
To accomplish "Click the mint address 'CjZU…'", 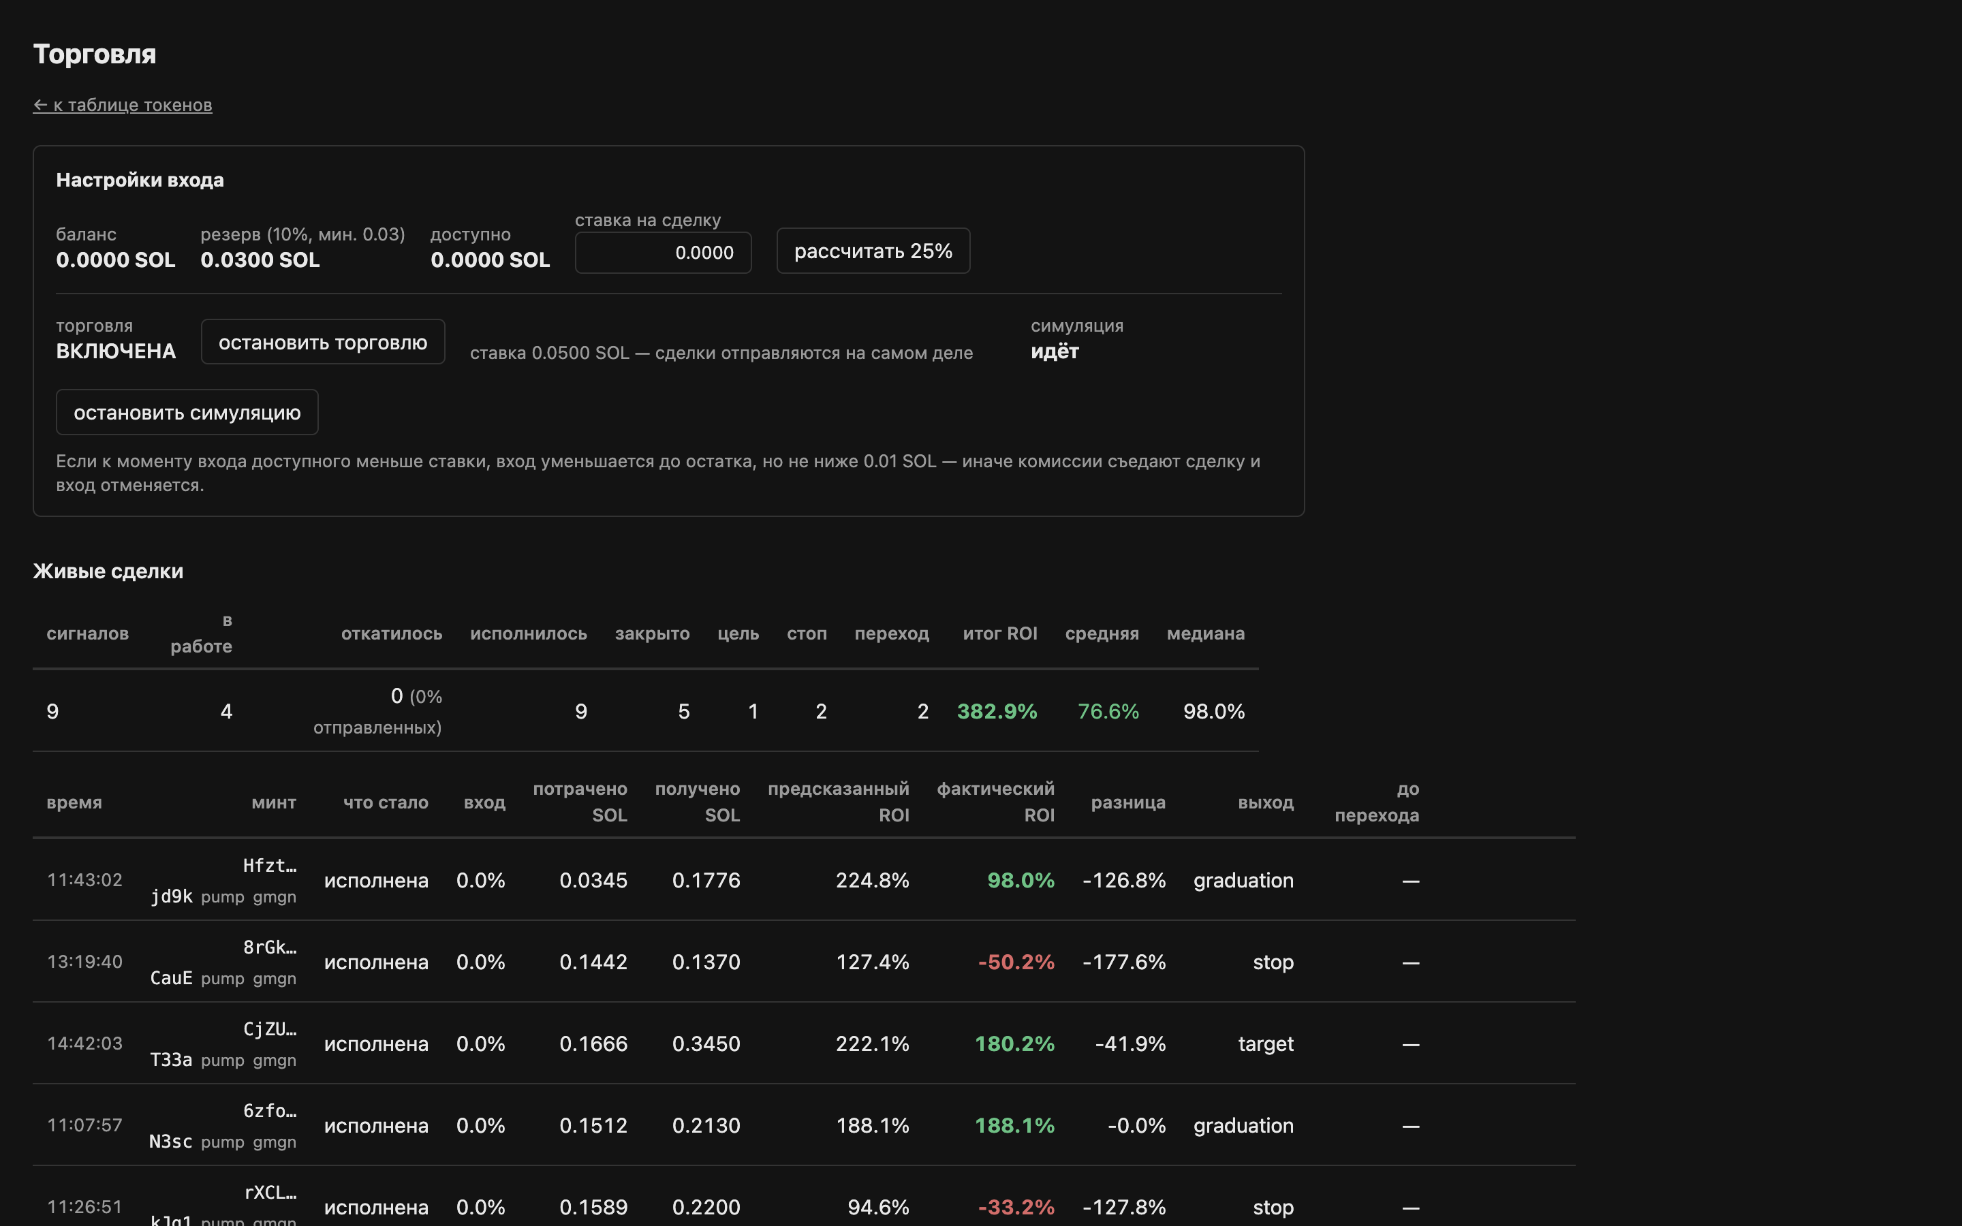I will click(270, 1030).
